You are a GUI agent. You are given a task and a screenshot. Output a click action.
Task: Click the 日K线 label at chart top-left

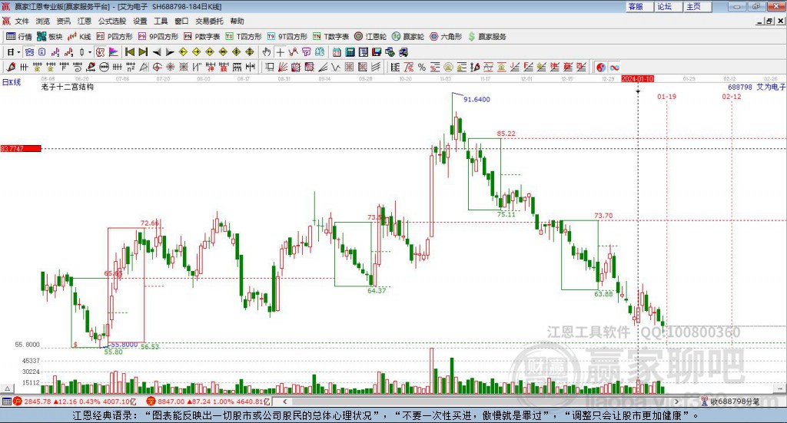[x=11, y=83]
